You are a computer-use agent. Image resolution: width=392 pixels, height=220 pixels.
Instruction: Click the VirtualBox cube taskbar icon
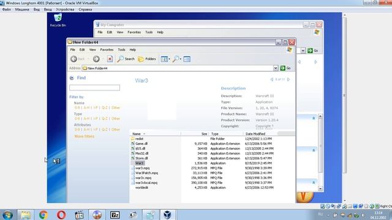pos(167,215)
